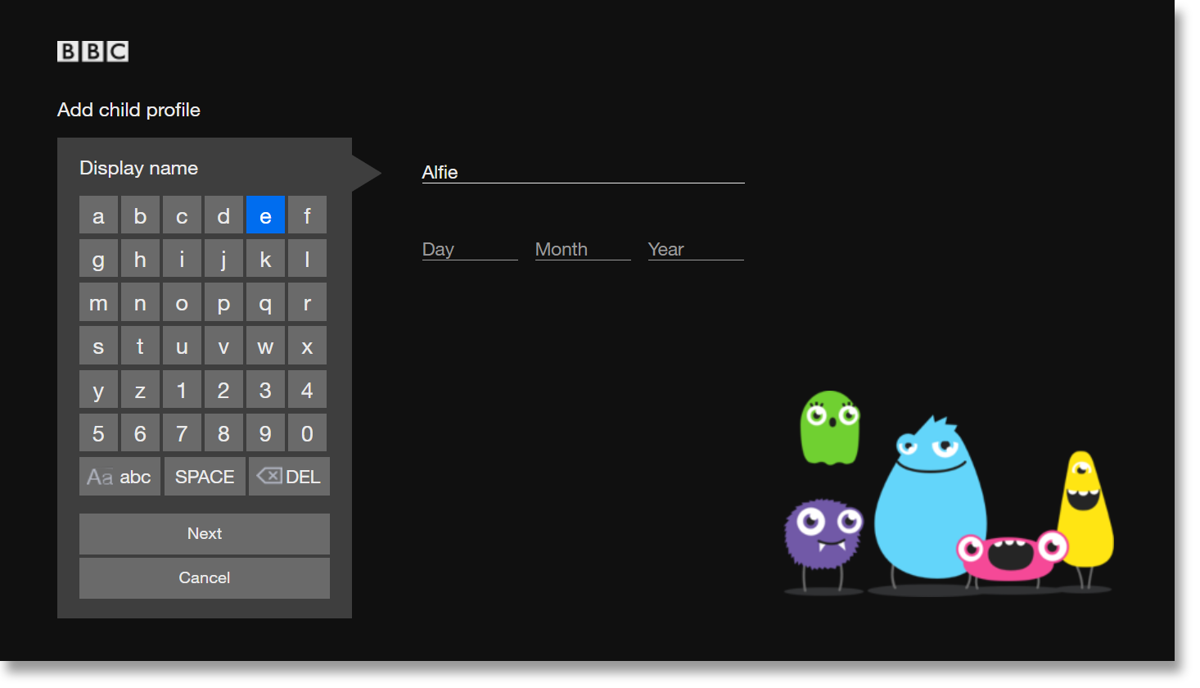Click the BBC logo
The width and height of the screenshot is (1200, 688).
coord(92,52)
